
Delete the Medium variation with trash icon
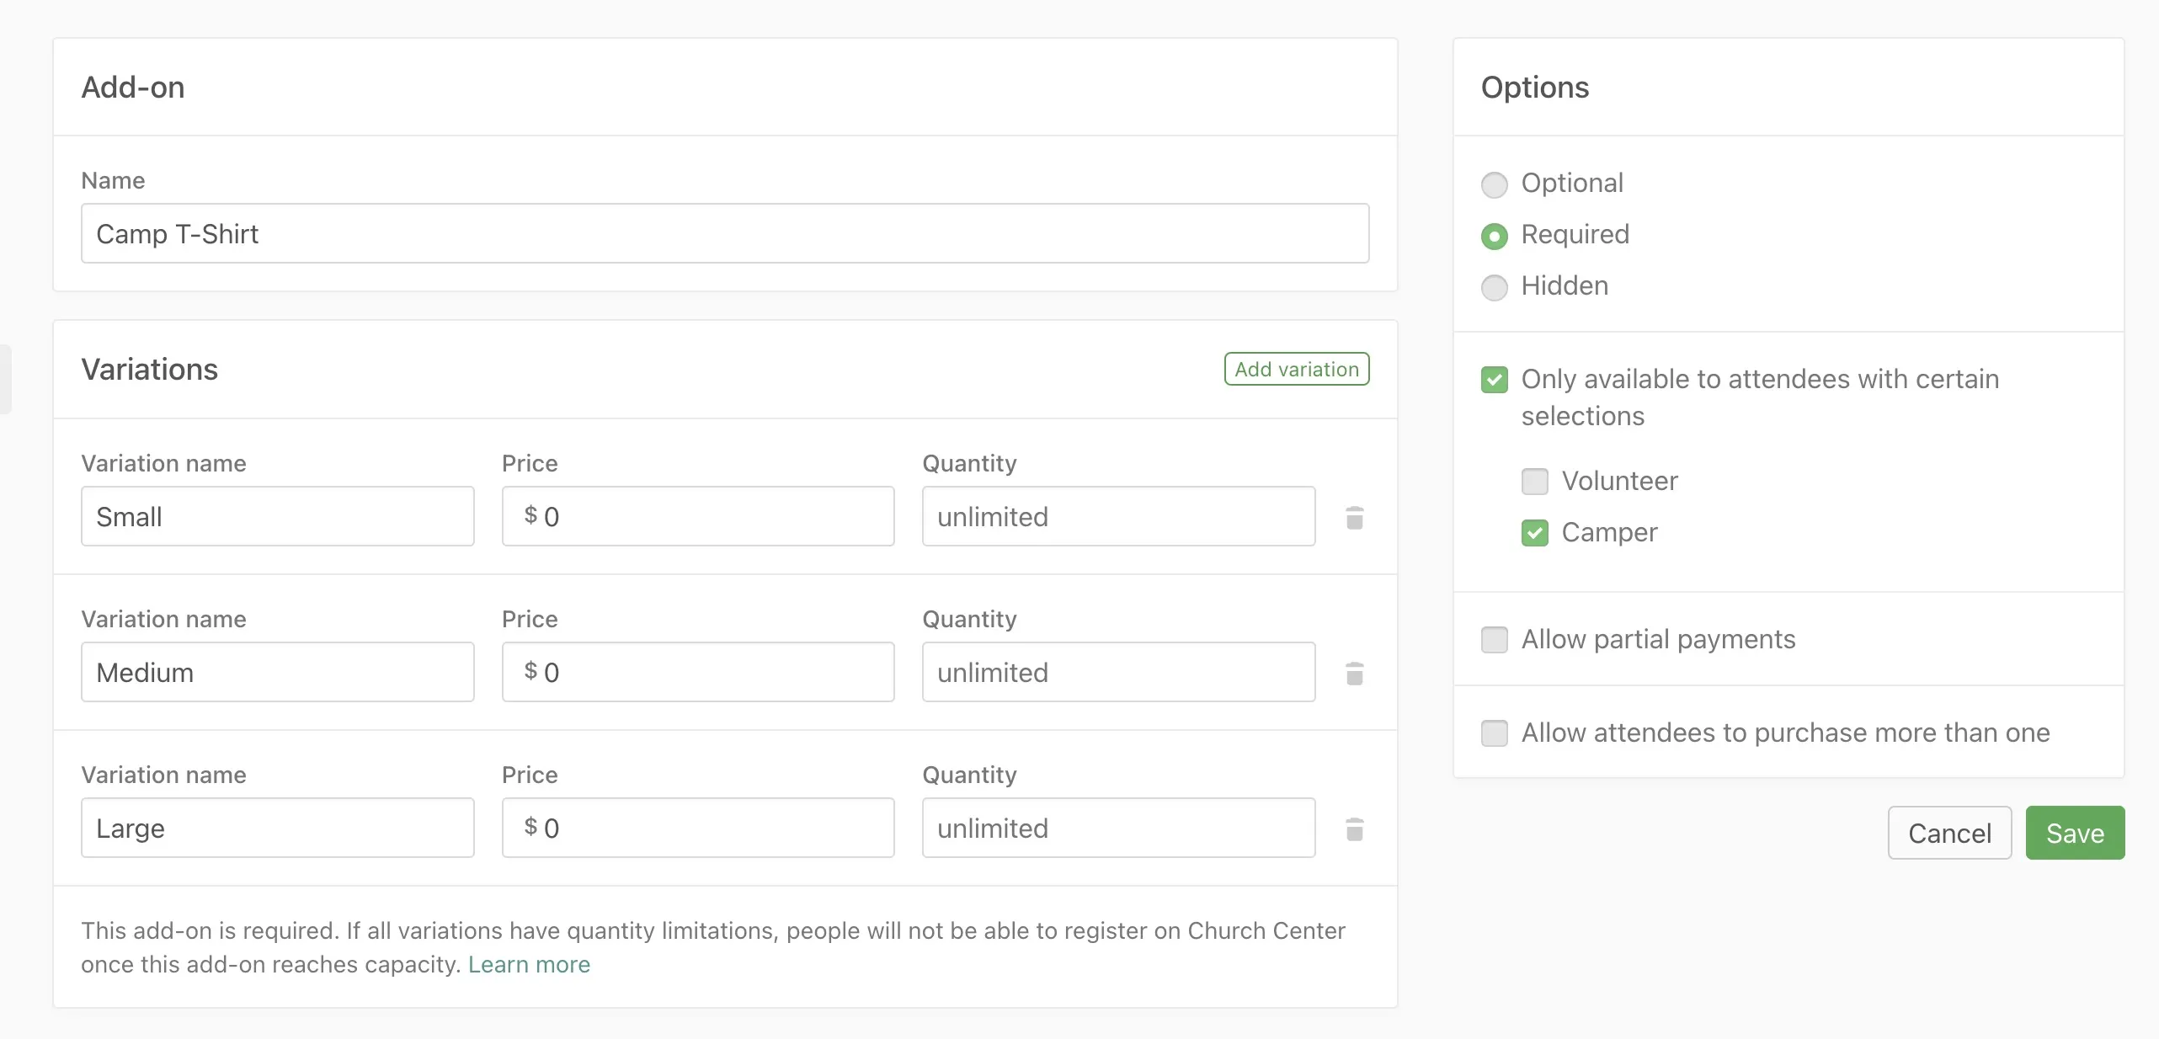coord(1354,673)
